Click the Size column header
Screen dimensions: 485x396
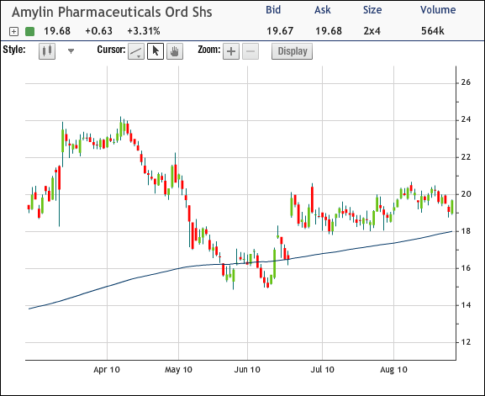click(372, 10)
